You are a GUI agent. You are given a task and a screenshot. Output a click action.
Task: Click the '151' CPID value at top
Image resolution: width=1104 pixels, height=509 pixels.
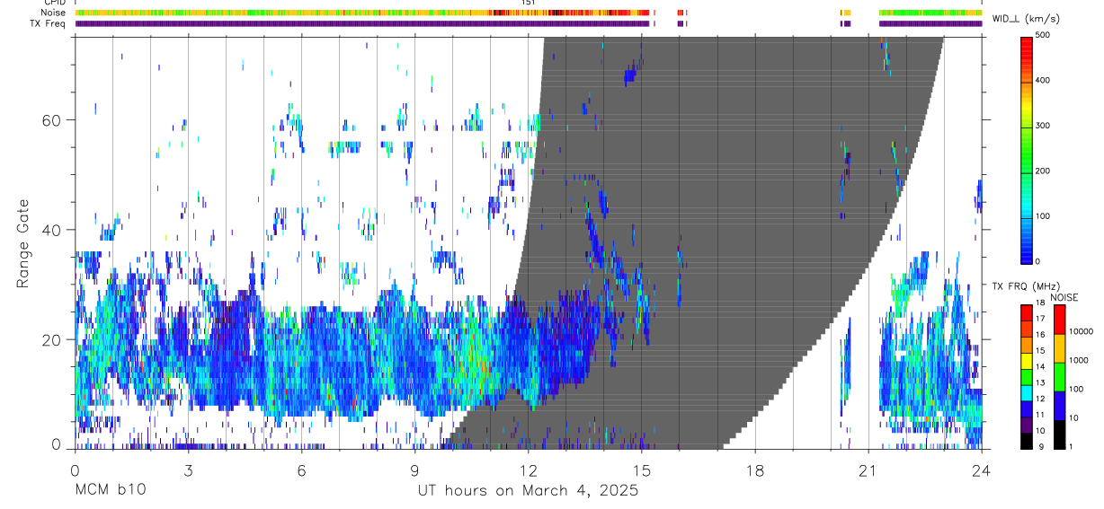(x=528, y=4)
